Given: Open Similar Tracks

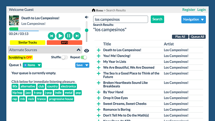Looking at the screenshot, I should tap(28, 42).
